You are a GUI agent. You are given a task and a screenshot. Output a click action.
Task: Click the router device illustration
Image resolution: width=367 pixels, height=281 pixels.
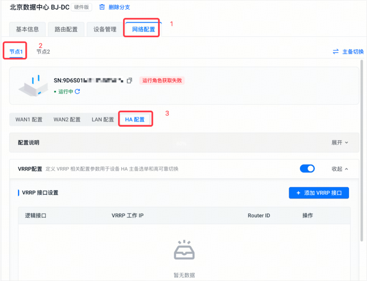33,86
